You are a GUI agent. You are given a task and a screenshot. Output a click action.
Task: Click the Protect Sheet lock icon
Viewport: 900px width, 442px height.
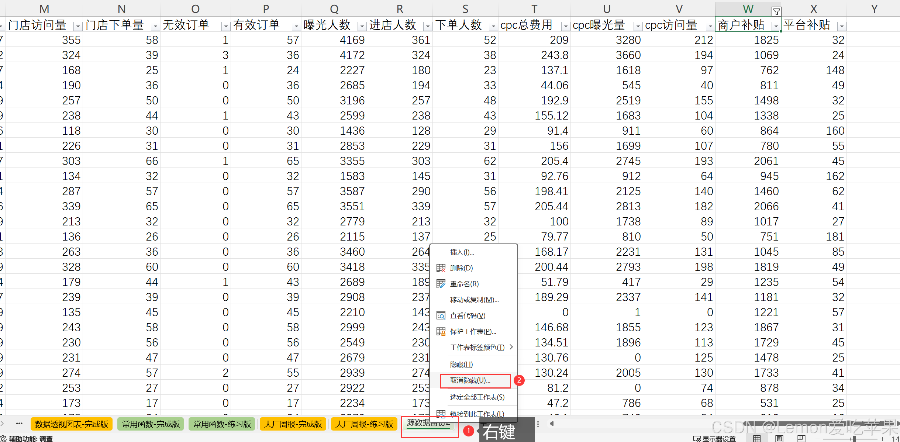click(441, 331)
